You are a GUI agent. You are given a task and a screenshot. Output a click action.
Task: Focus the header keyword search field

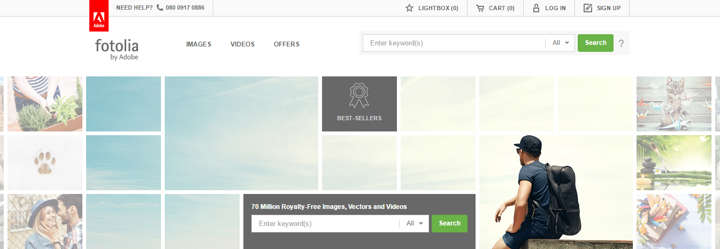[454, 43]
